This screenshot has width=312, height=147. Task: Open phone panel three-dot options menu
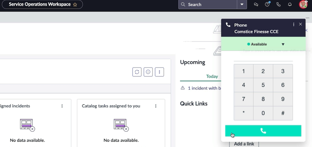294,25
